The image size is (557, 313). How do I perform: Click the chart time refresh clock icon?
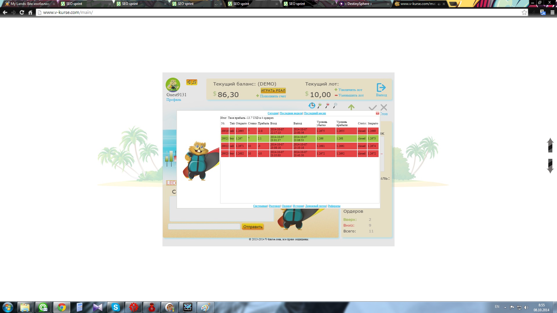pyautogui.click(x=312, y=105)
